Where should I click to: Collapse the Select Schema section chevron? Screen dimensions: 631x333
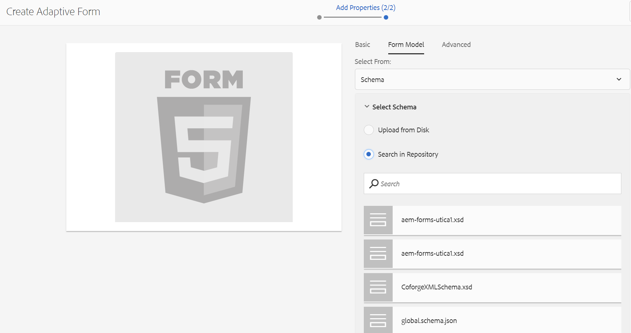[x=367, y=106]
